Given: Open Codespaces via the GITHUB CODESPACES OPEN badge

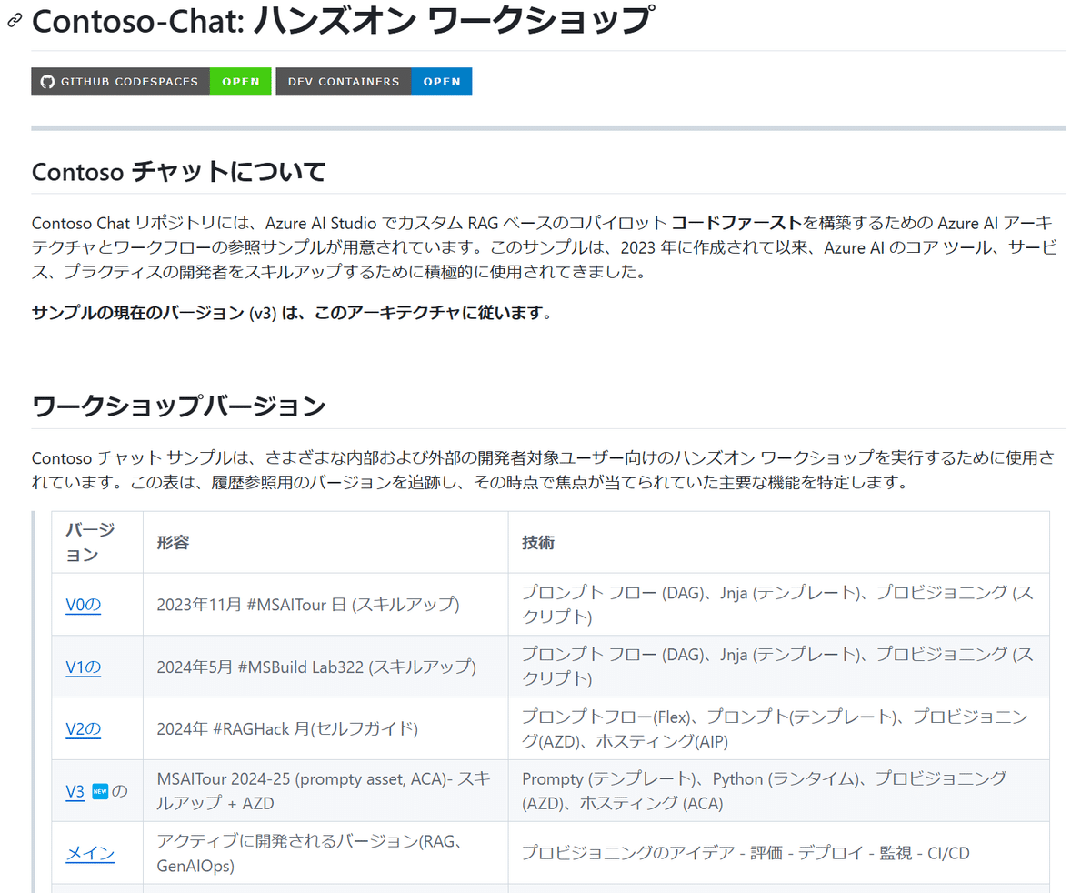Looking at the screenshot, I should tap(240, 81).
